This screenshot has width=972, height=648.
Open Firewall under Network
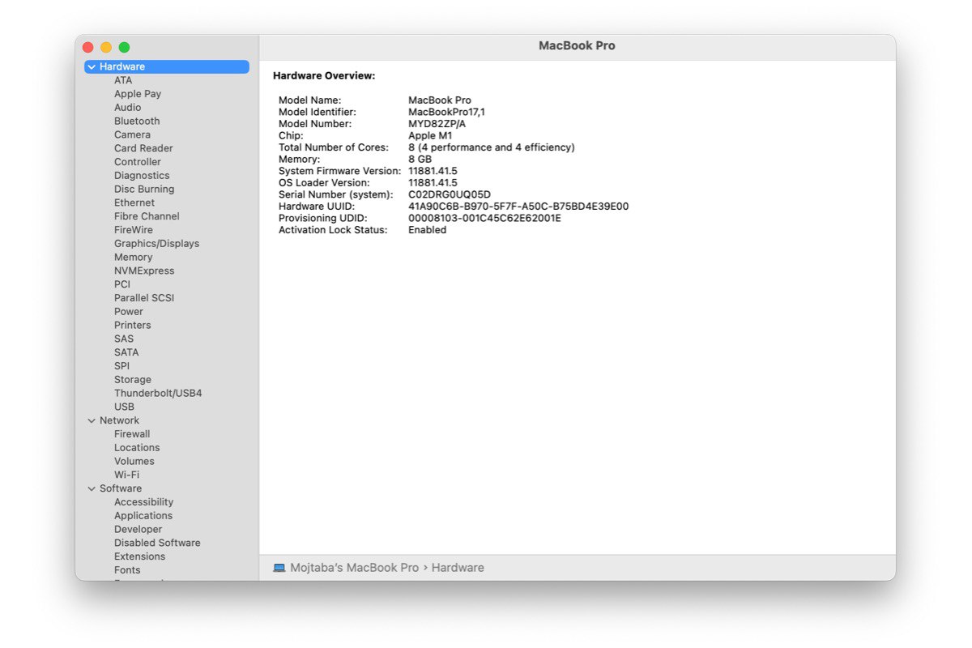(x=132, y=434)
